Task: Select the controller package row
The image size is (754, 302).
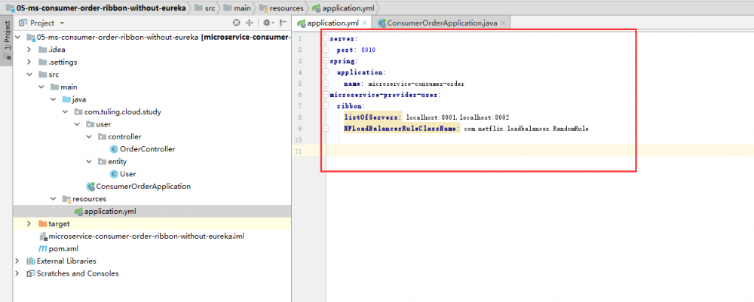Action: pos(152,137)
